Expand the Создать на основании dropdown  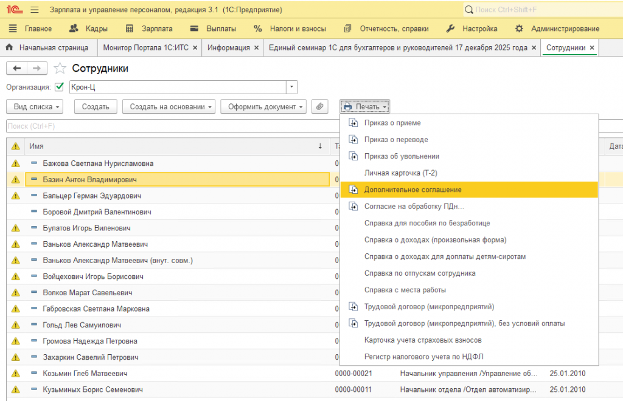[169, 106]
